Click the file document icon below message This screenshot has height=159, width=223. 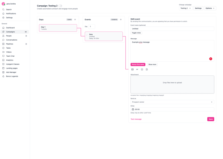147,69
